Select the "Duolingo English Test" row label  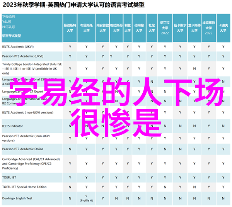click(x=17, y=198)
